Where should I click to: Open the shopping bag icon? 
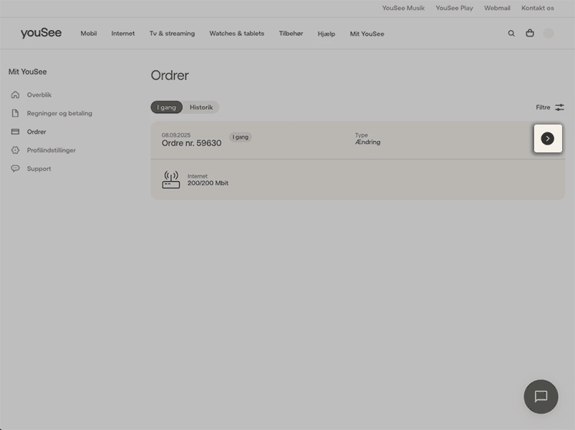[x=530, y=33]
